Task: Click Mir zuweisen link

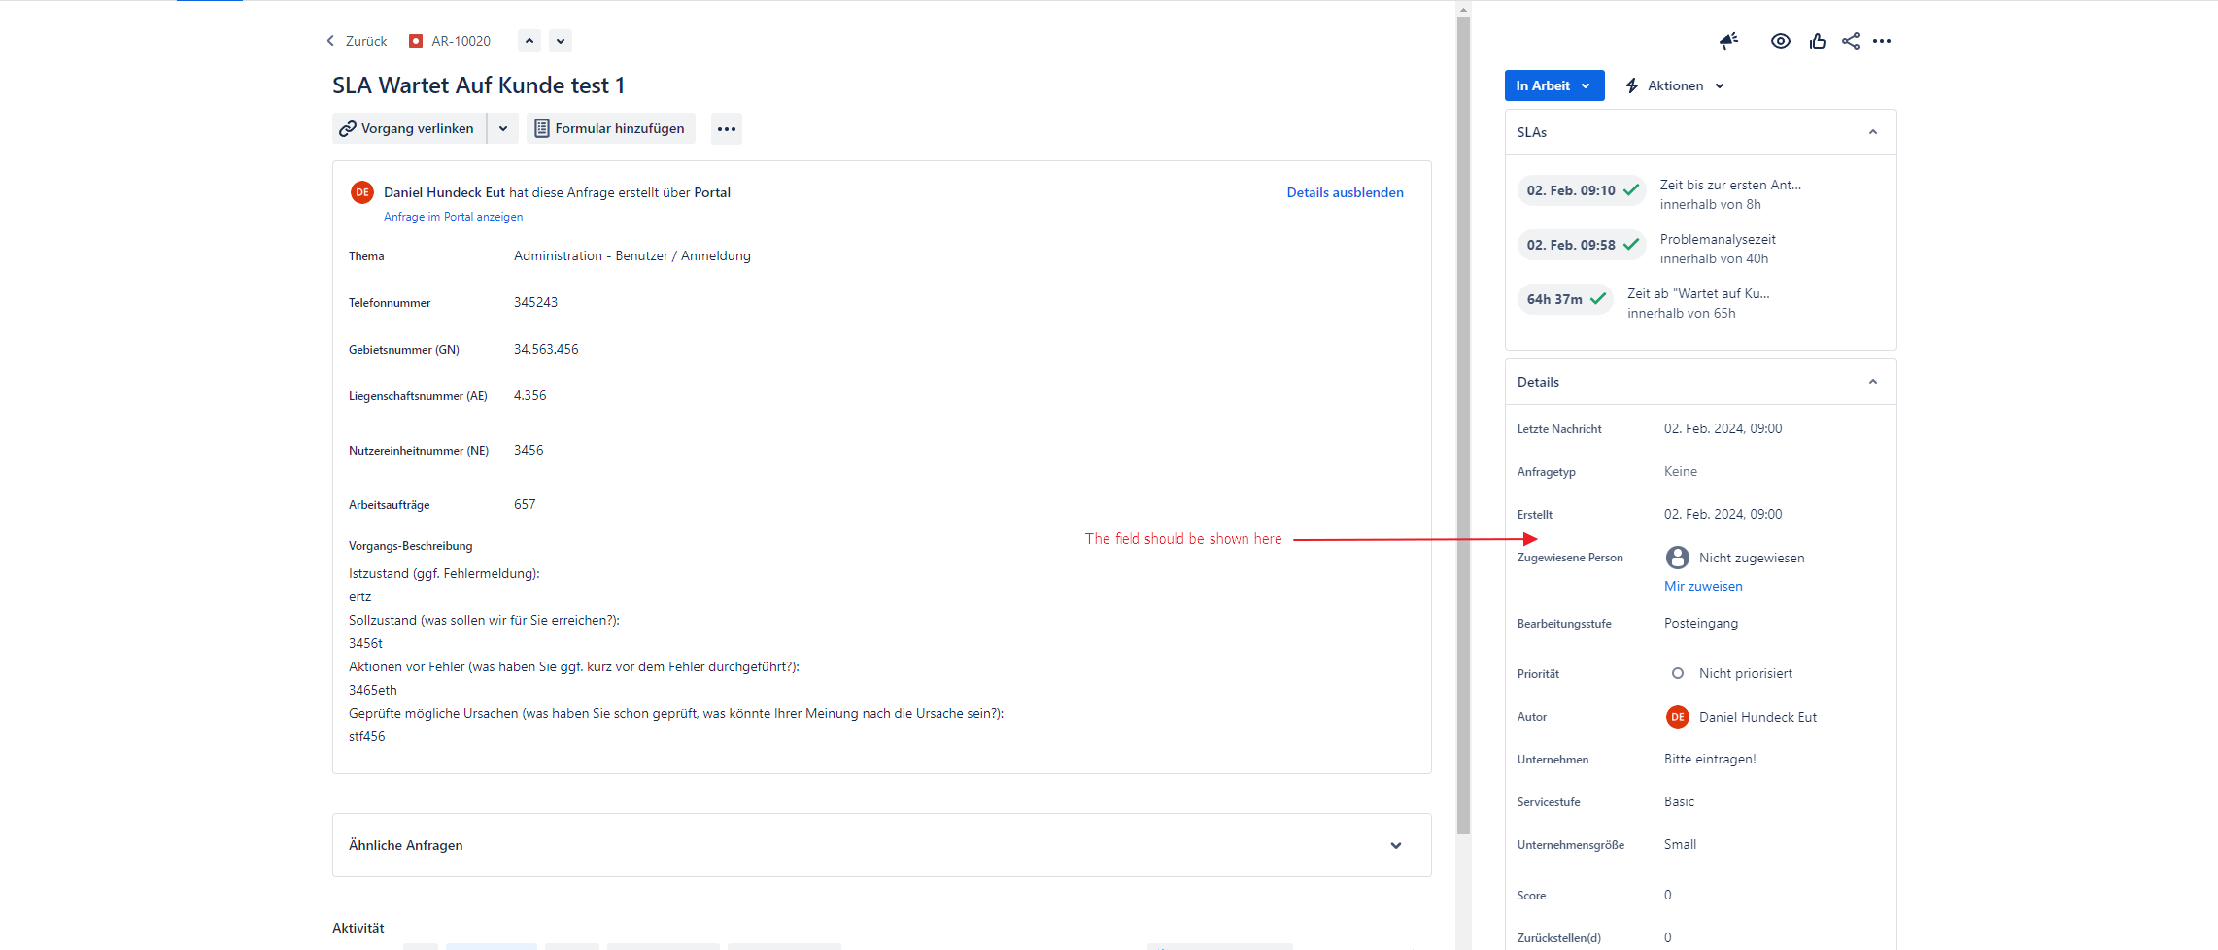Action: [x=1703, y=586]
